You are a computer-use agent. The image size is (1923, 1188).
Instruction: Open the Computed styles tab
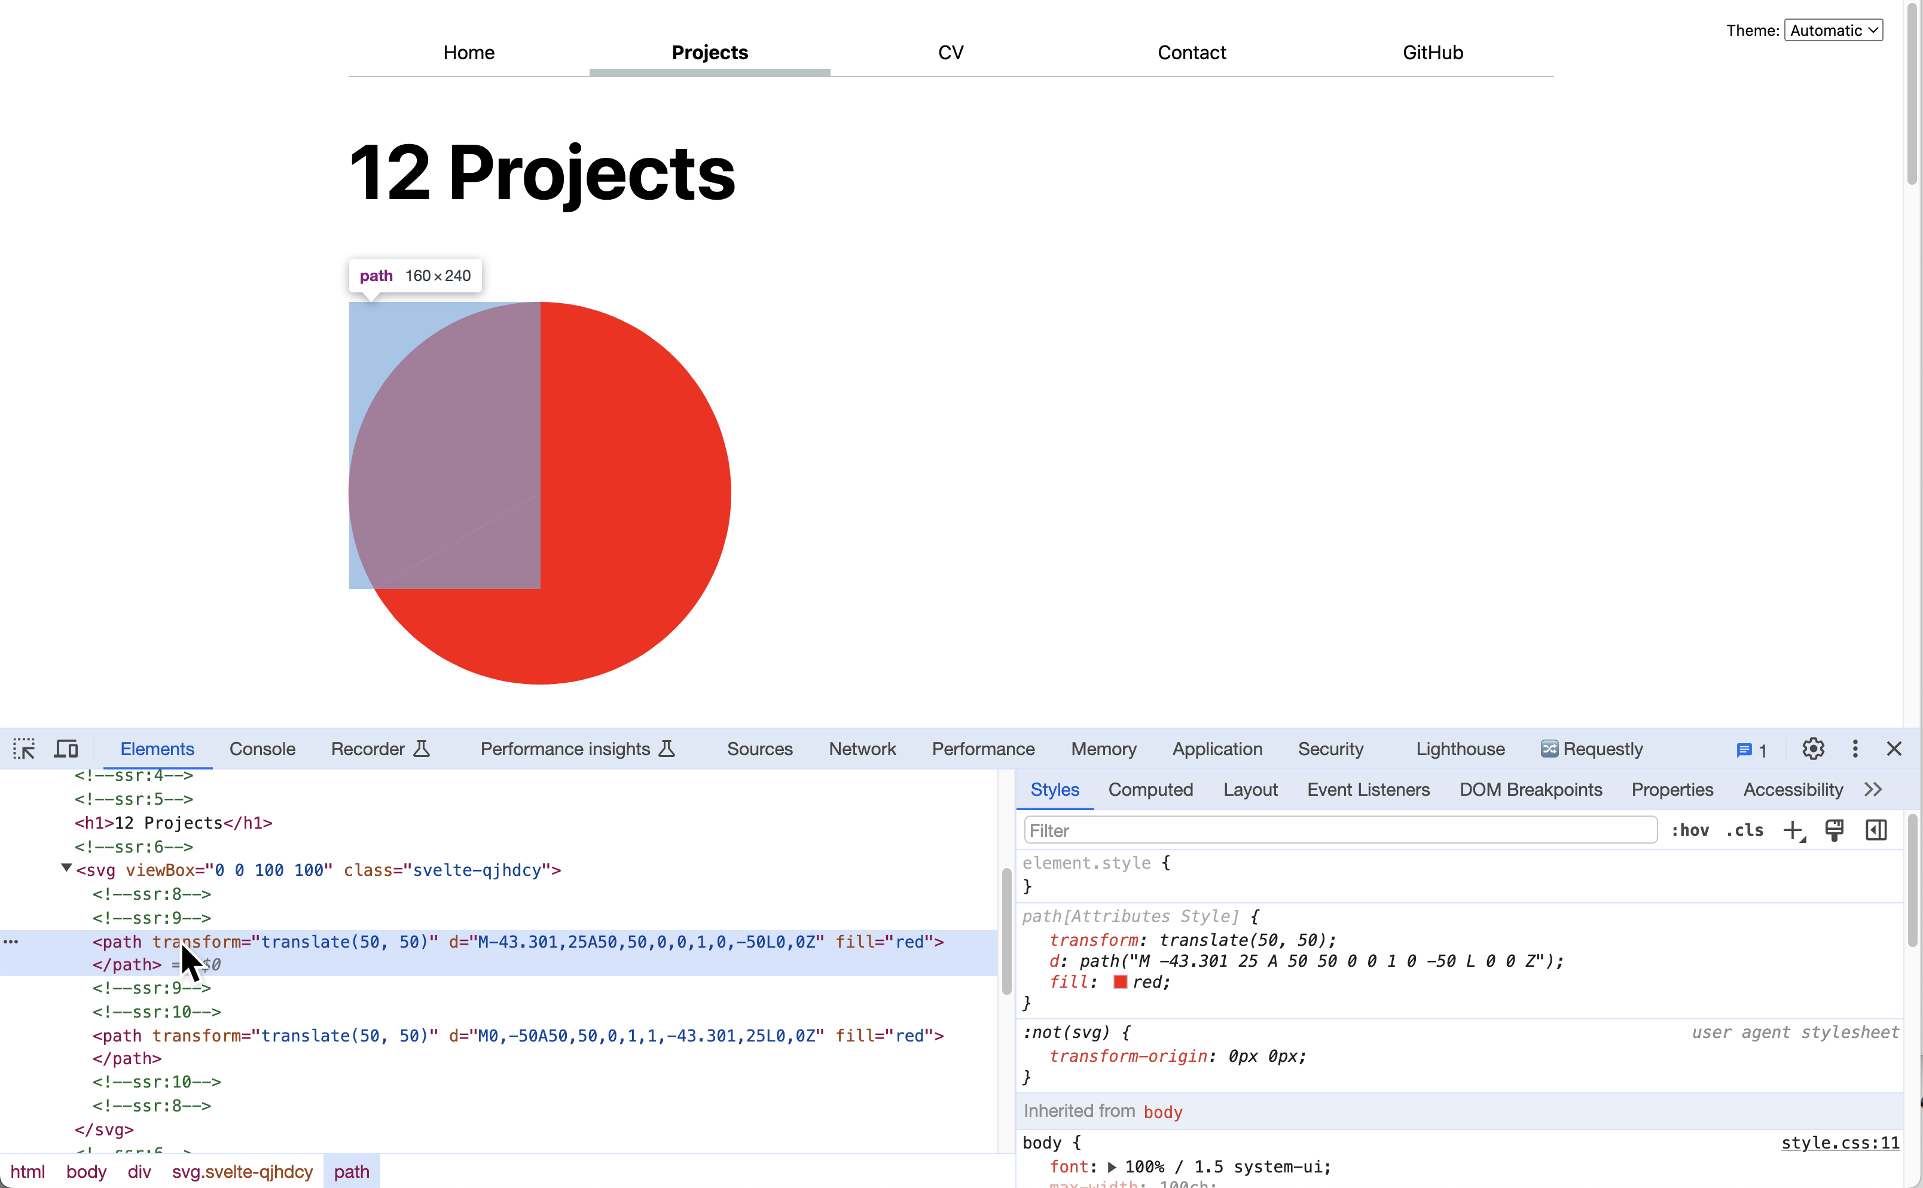[x=1150, y=790]
